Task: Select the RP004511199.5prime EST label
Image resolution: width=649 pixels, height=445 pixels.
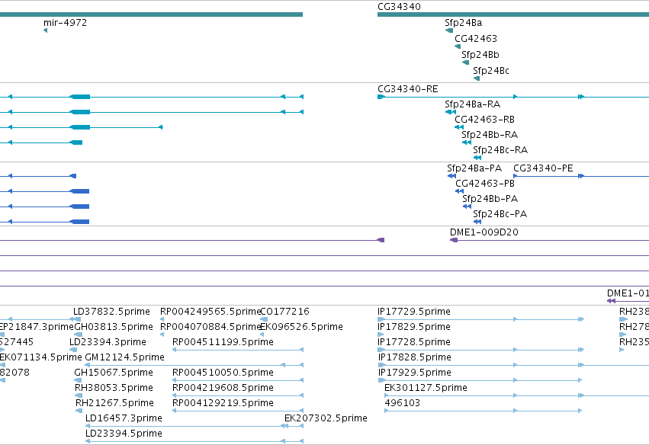Action: (x=223, y=342)
